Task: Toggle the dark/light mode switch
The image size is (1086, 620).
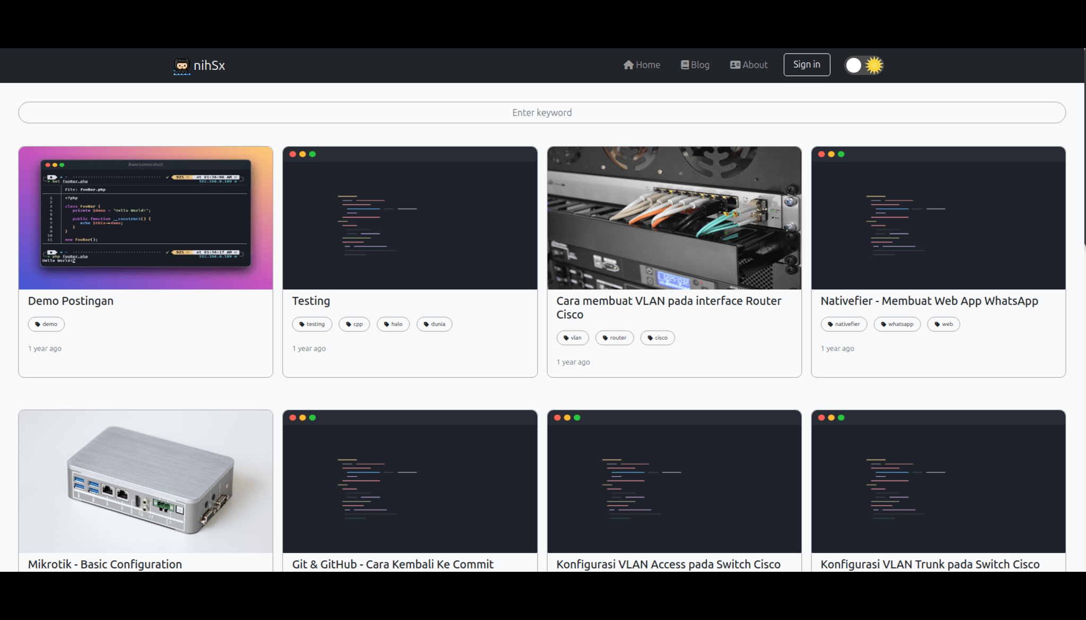Action: pyautogui.click(x=863, y=65)
